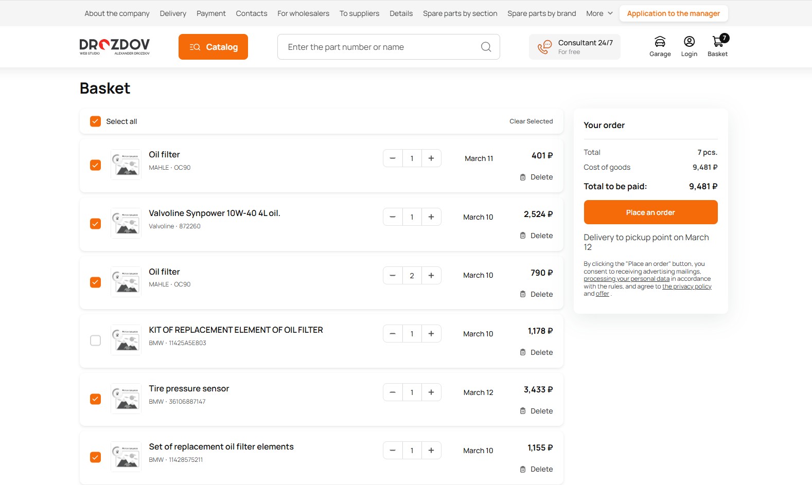Check the KIT OF REPLACEMENT ELEMENT checkbox

tap(96, 340)
